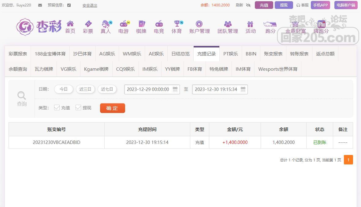Viewport: 361px width, 207px height.
Task: Open the end date calendar picker
Action: coord(243,89)
